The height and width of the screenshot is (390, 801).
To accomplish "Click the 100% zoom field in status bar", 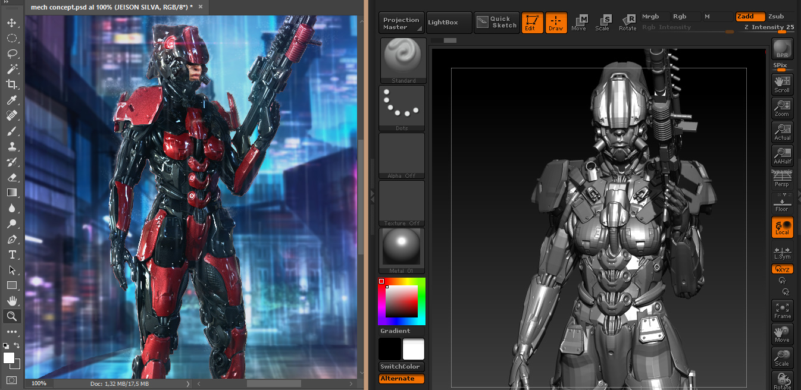I will coord(39,383).
